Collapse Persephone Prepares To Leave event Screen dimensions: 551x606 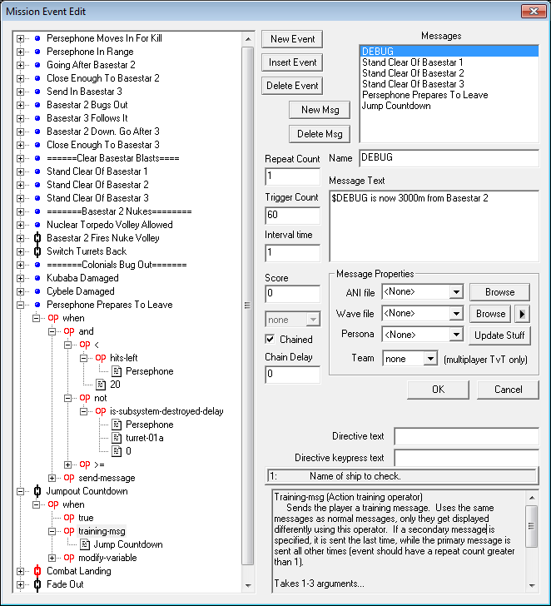[20, 305]
